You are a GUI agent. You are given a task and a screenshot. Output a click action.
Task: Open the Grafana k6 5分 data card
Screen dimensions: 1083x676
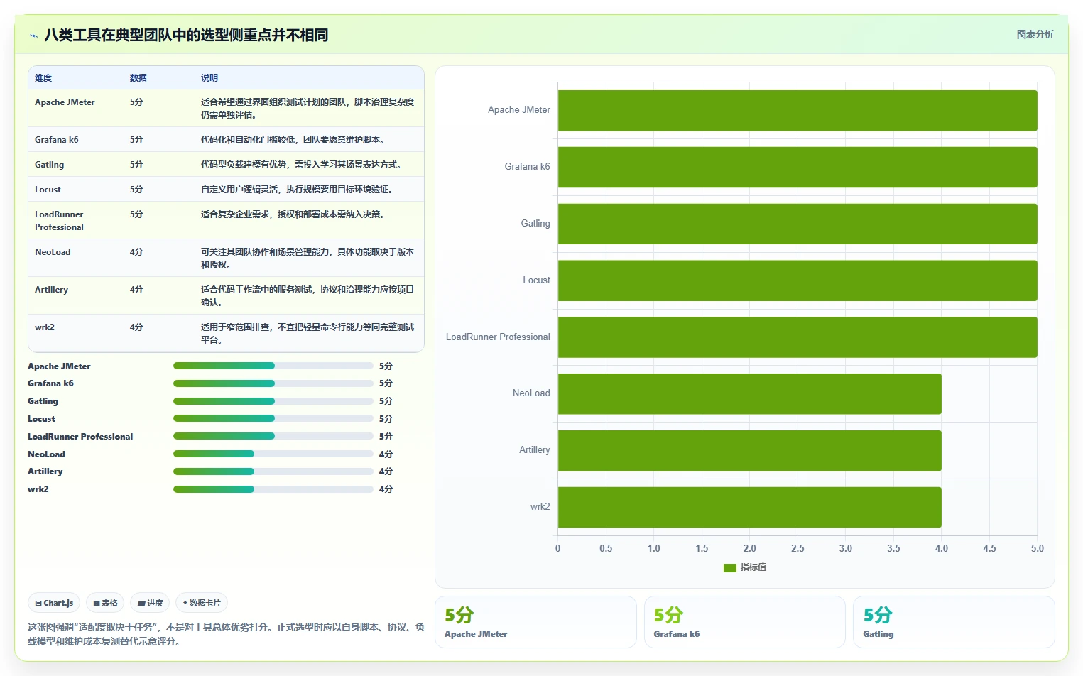[x=745, y=622]
